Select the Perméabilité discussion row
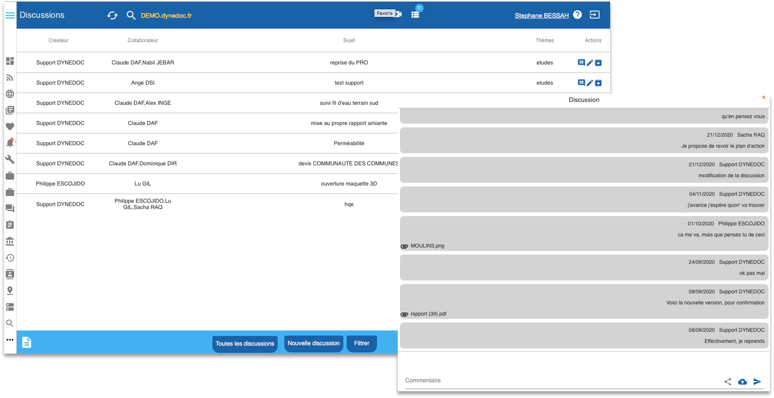This screenshot has height=398, width=774. pyautogui.click(x=207, y=143)
